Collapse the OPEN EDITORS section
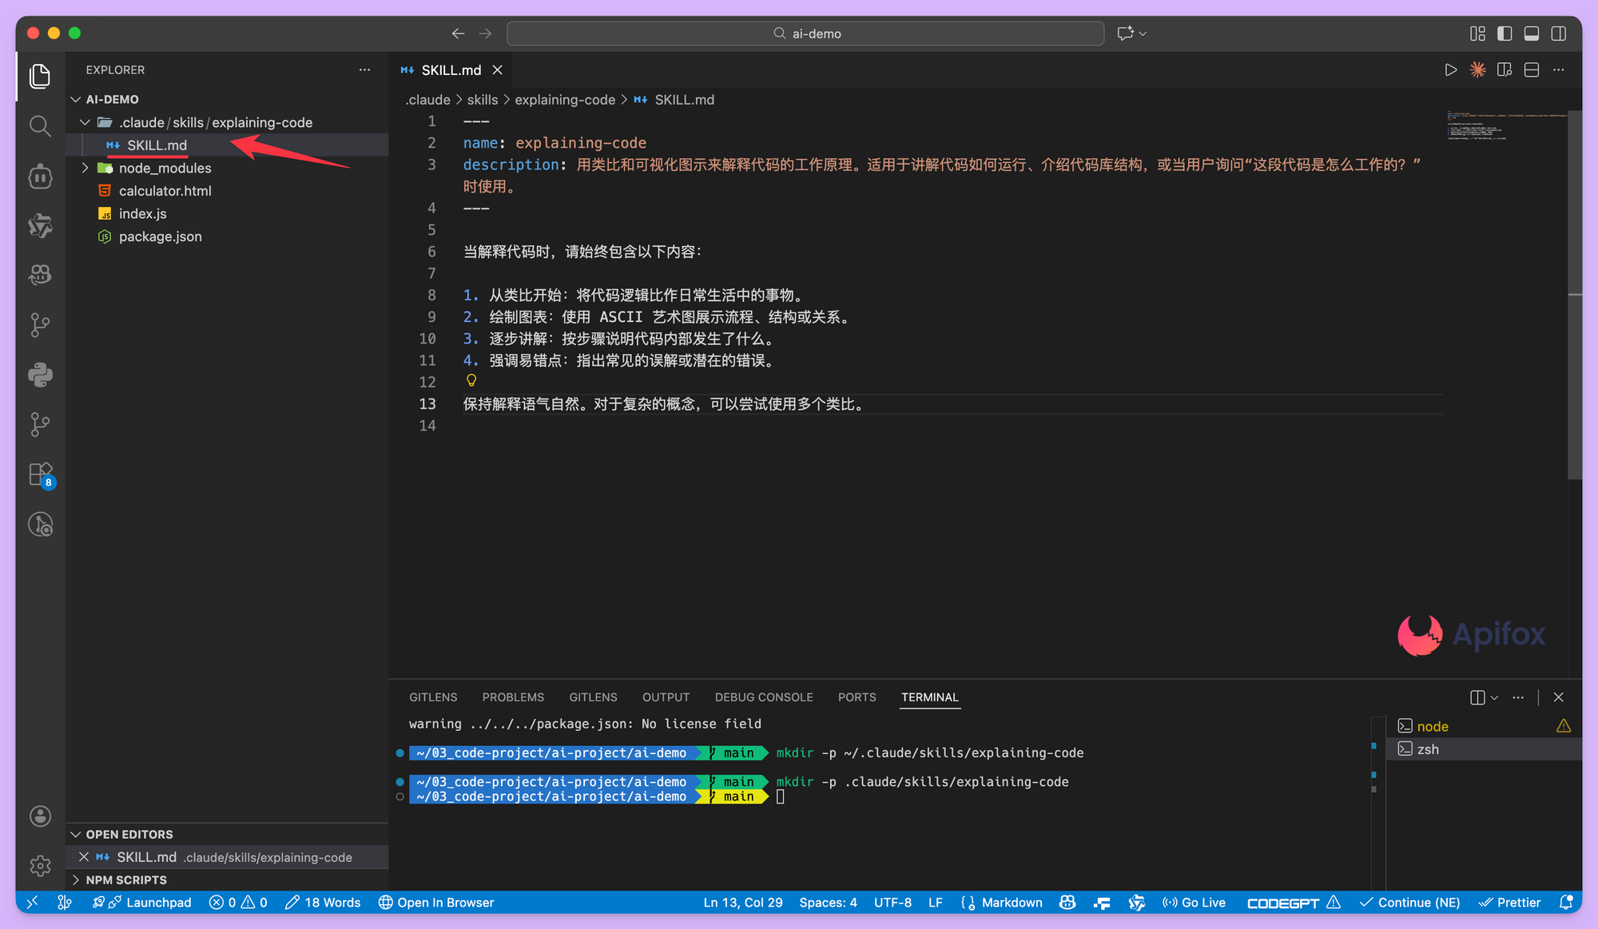 click(x=76, y=834)
